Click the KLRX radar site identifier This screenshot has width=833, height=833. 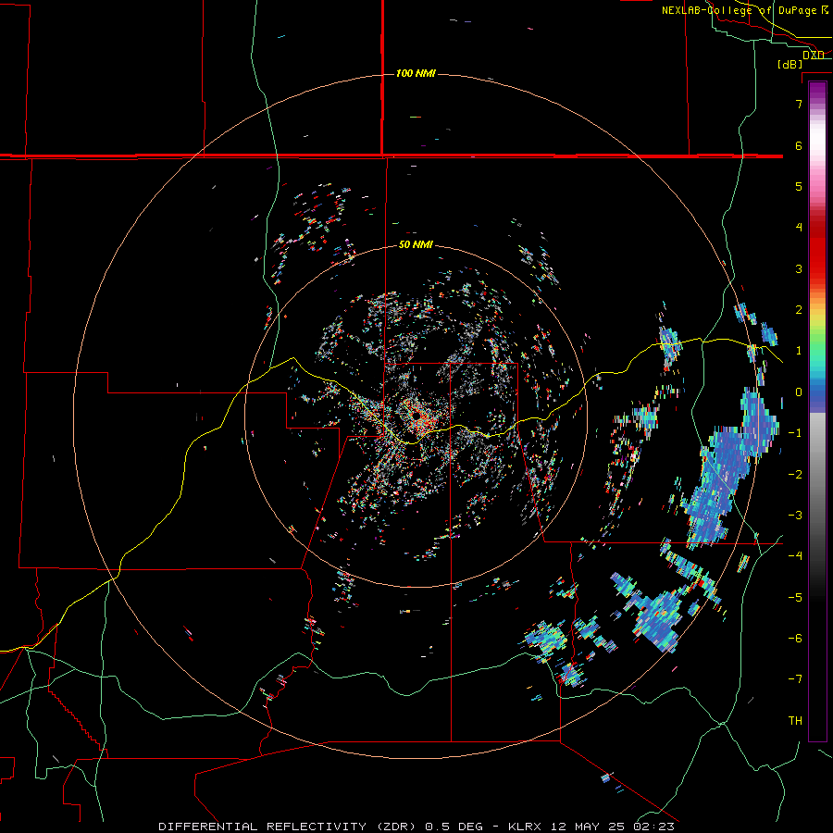[525, 827]
